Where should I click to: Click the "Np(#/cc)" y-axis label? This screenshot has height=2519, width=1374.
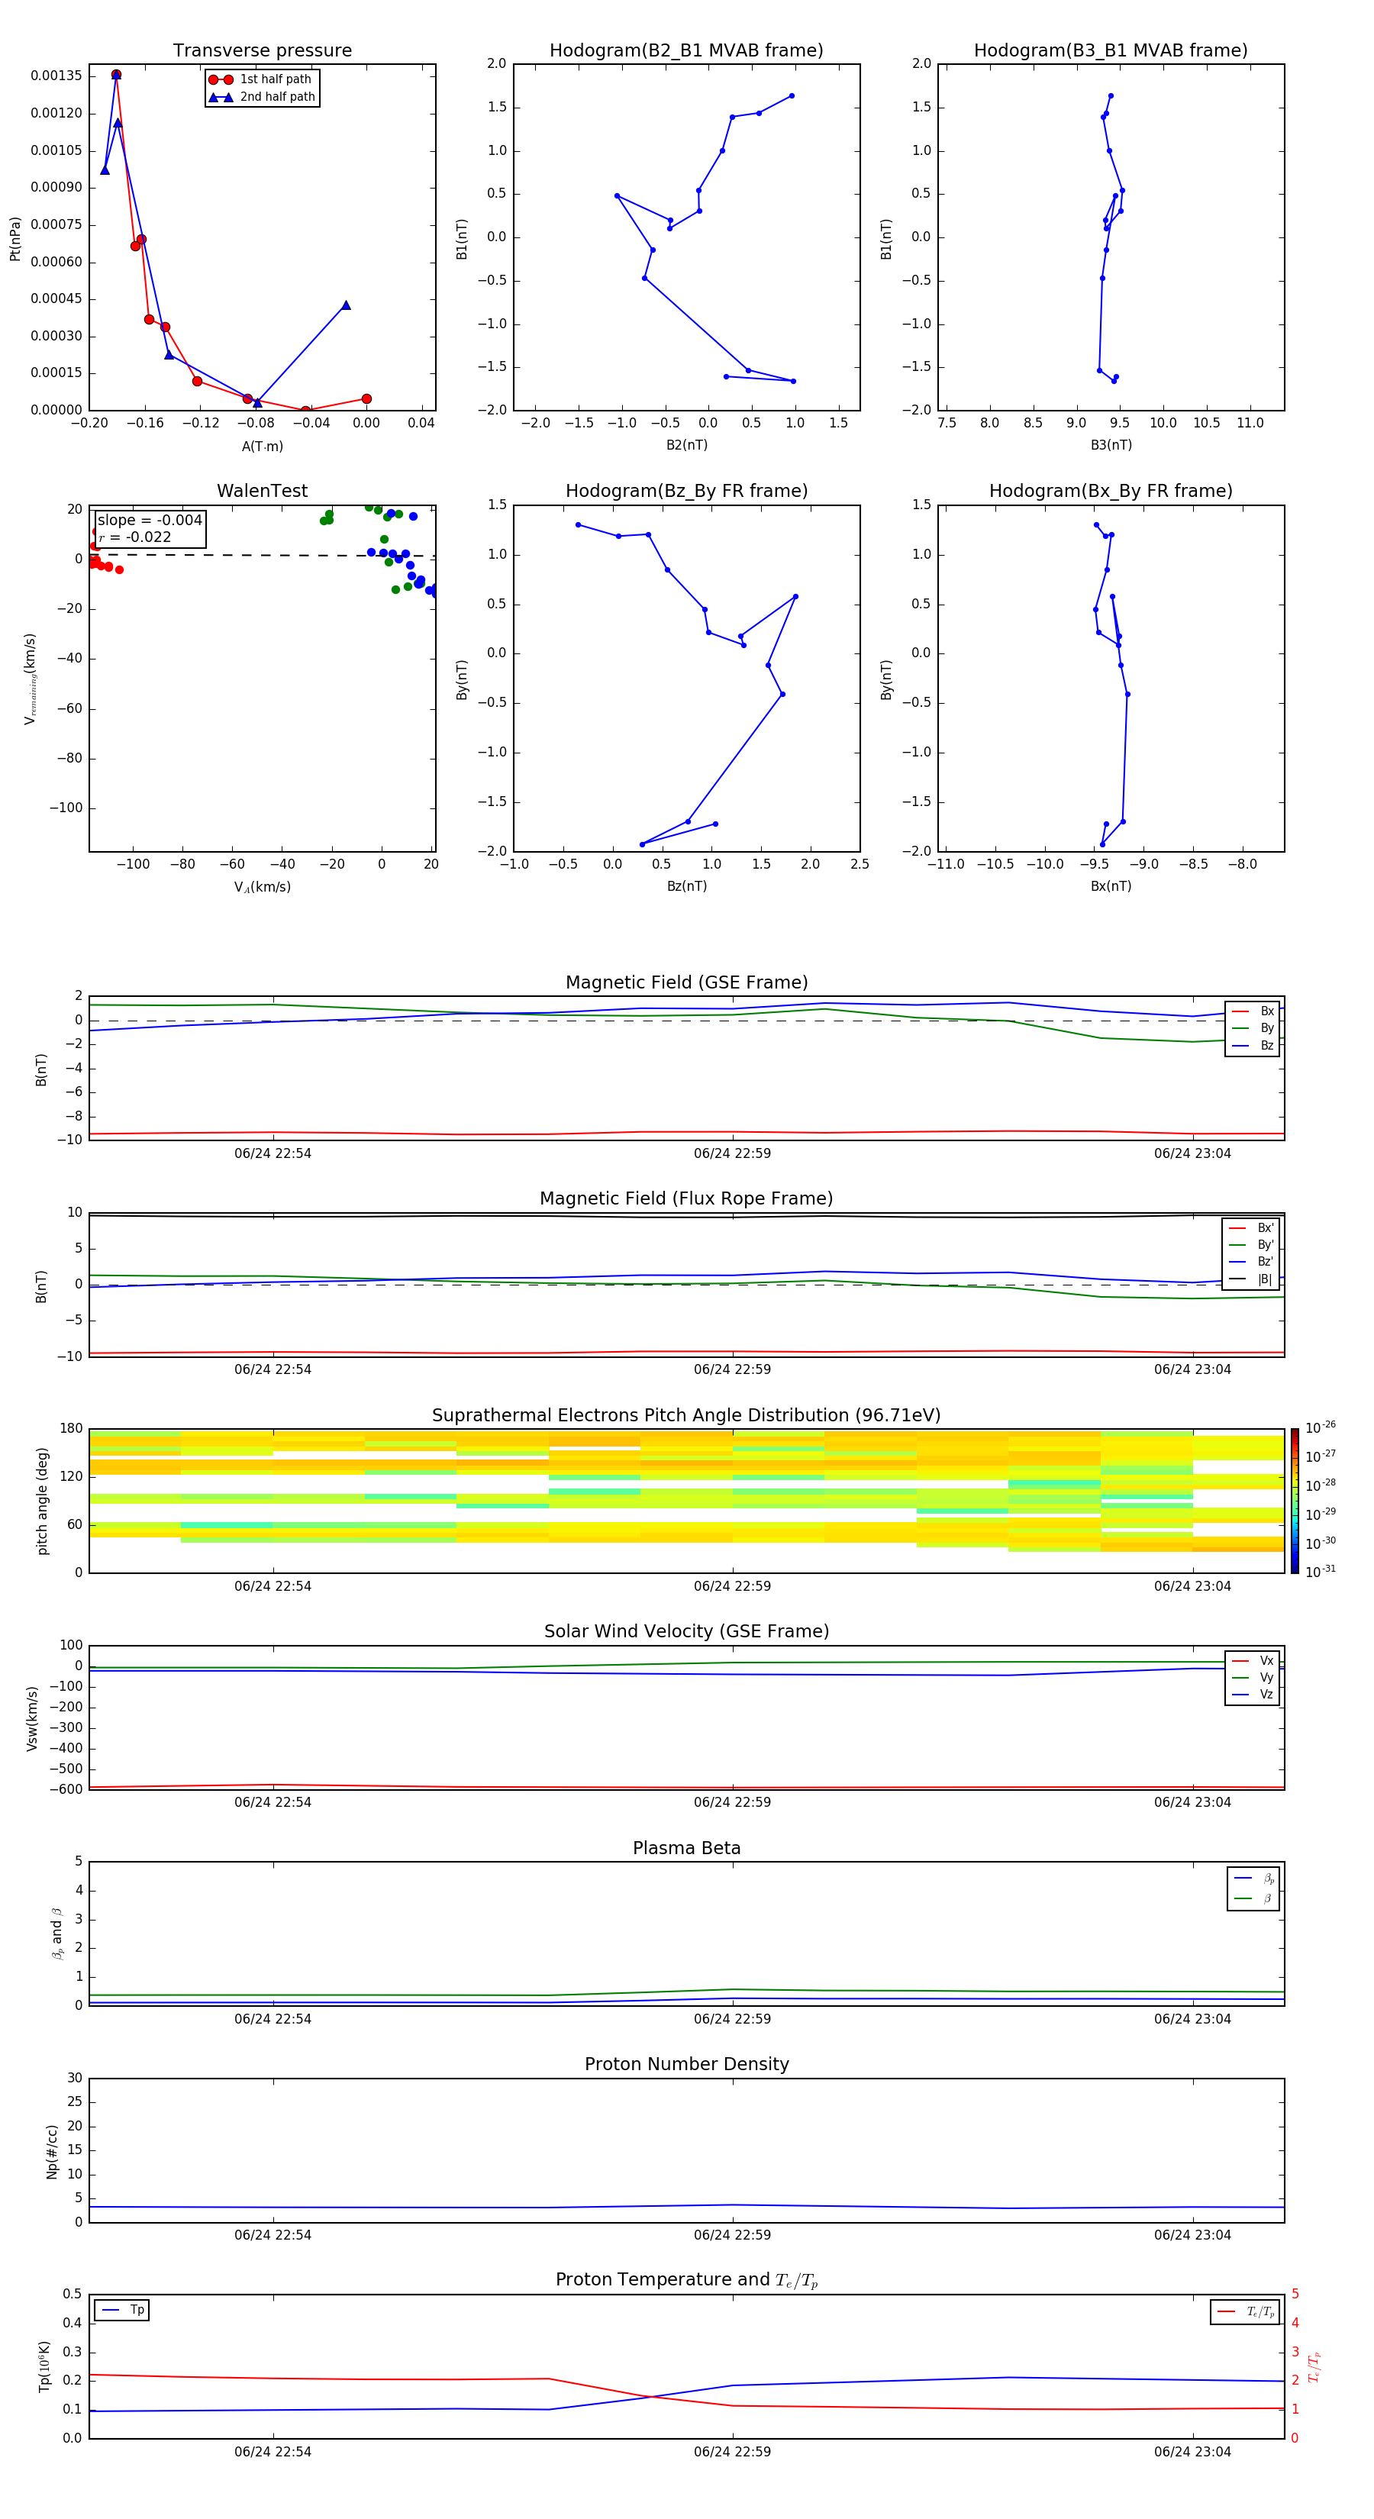(x=52, y=2151)
